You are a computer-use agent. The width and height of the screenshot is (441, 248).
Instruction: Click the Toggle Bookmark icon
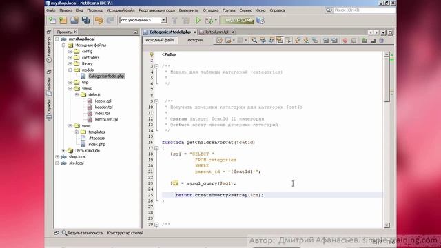[315, 41]
